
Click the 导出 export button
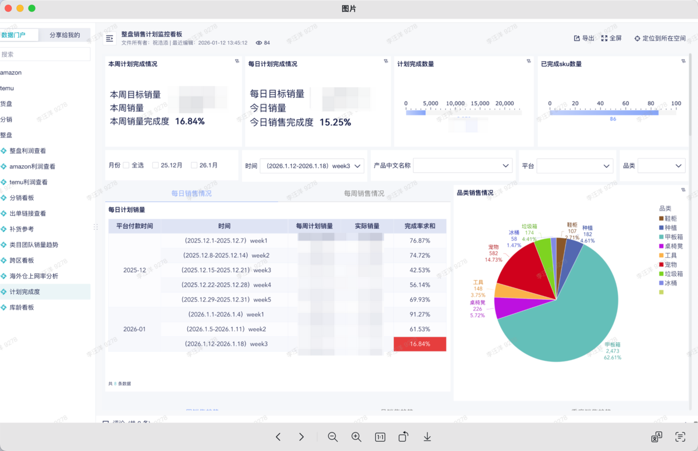pyautogui.click(x=584, y=38)
